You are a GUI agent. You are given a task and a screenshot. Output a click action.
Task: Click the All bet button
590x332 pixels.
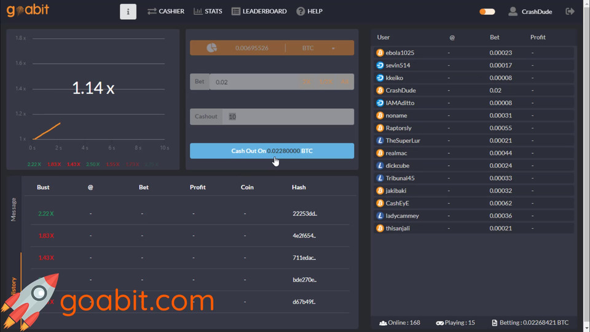[x=345, y=82]
